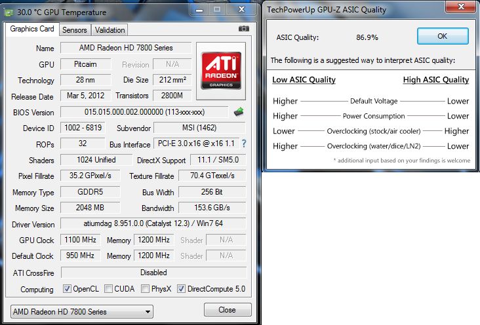Toggle the DirectCompute 5.0 checkbox
Viewport: 480px width, 325px height.
(x=181, y=288)
